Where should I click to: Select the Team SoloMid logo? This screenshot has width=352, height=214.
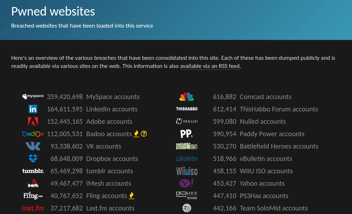tap(187, 208)
